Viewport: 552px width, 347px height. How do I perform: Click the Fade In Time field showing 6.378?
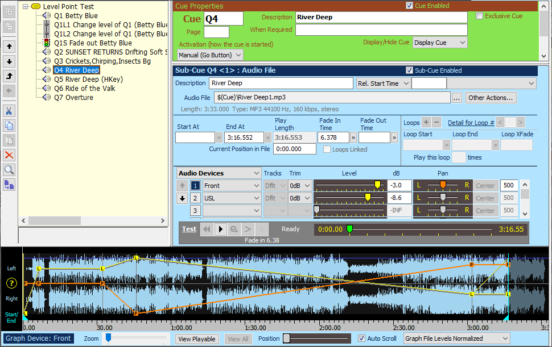pos(333,137)
